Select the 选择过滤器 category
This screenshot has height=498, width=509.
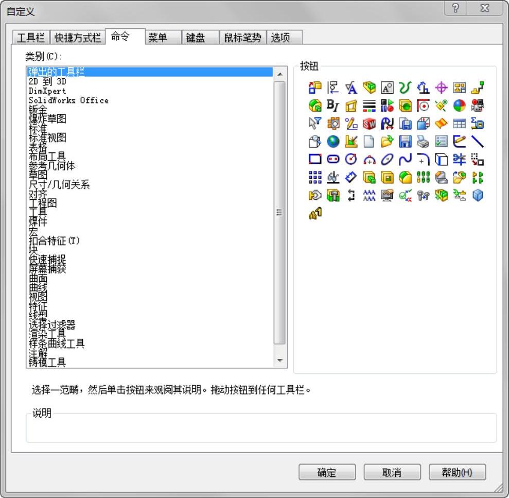pos(150,325)
